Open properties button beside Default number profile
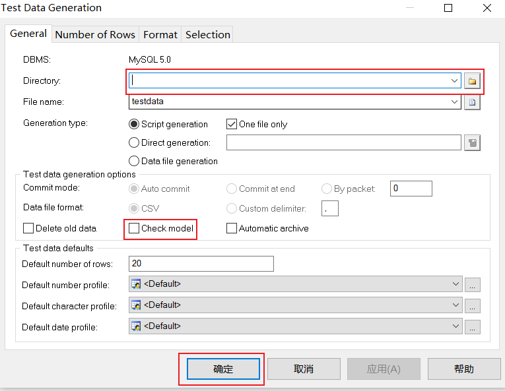The height and width of the screenshot is (391, 505). click(472, 285)
